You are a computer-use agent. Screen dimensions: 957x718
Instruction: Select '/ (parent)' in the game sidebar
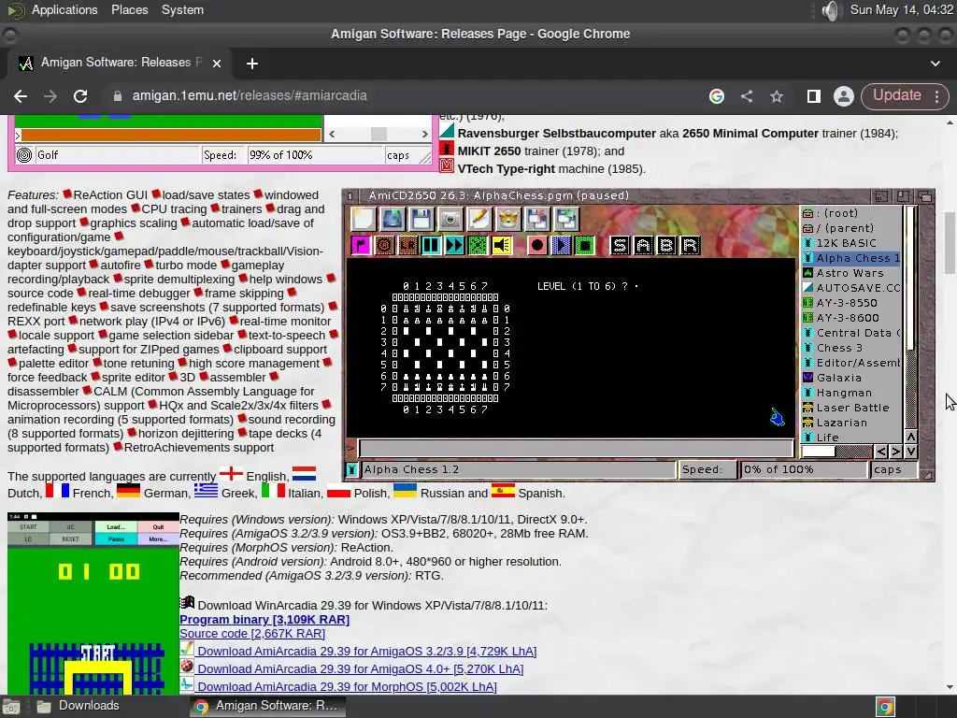tap(851, 228)
